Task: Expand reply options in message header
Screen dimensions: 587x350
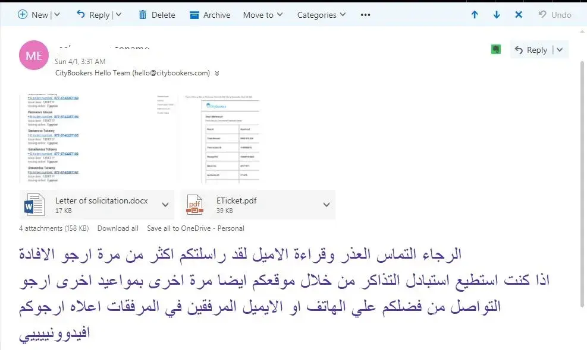Action: tap(560, 50)
